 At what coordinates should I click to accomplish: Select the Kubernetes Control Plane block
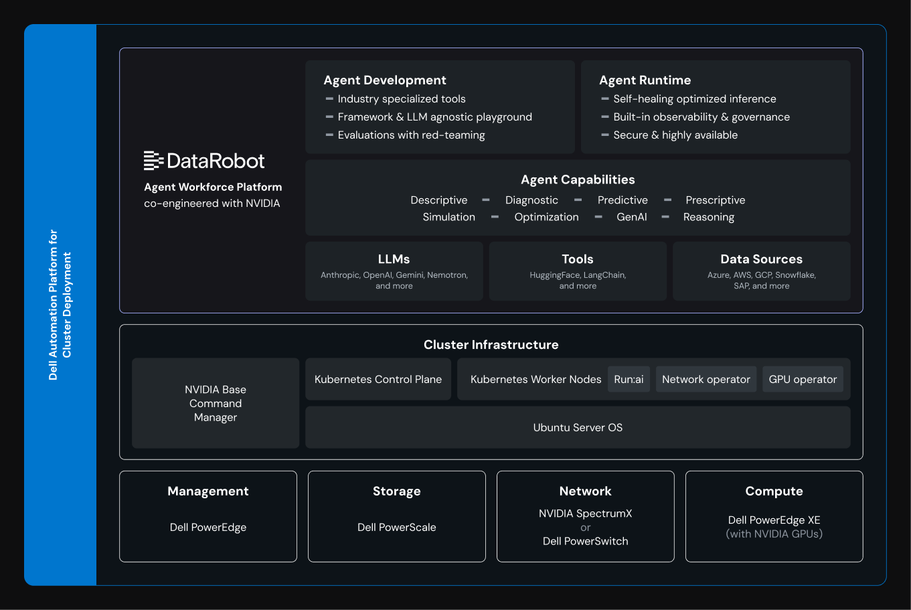[x=378, y=379]
